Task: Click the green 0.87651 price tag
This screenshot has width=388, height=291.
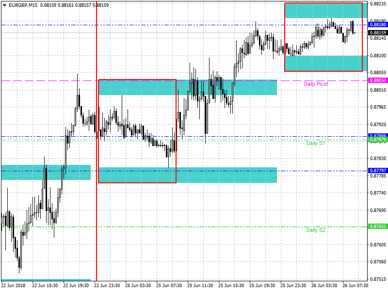Action: tap(378, 226)
